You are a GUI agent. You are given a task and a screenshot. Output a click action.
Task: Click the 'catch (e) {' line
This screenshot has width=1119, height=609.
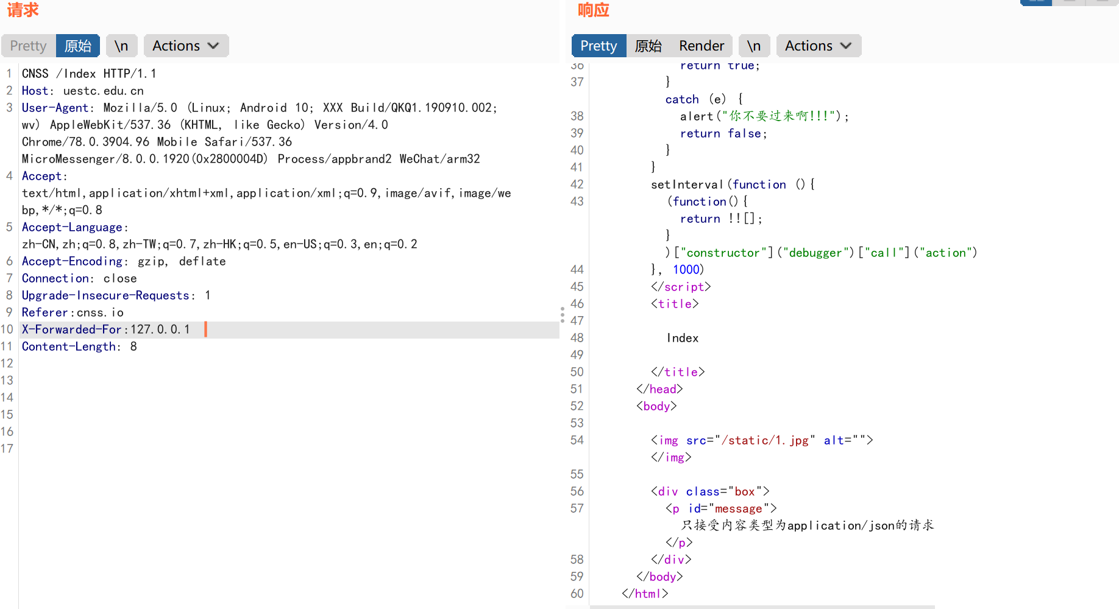point(704,99)
